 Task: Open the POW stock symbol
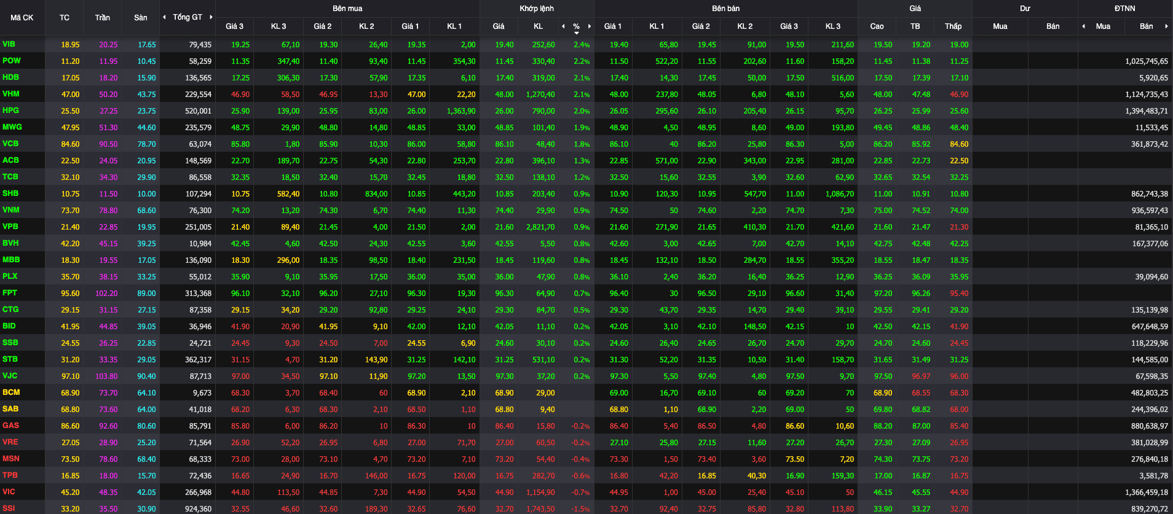click(x=12, y=61)
